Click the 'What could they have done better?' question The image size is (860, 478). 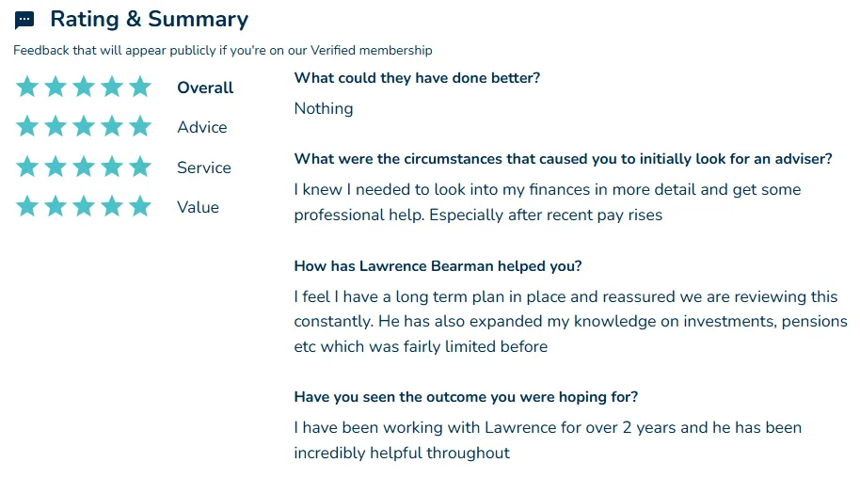(x=417, y=78)
